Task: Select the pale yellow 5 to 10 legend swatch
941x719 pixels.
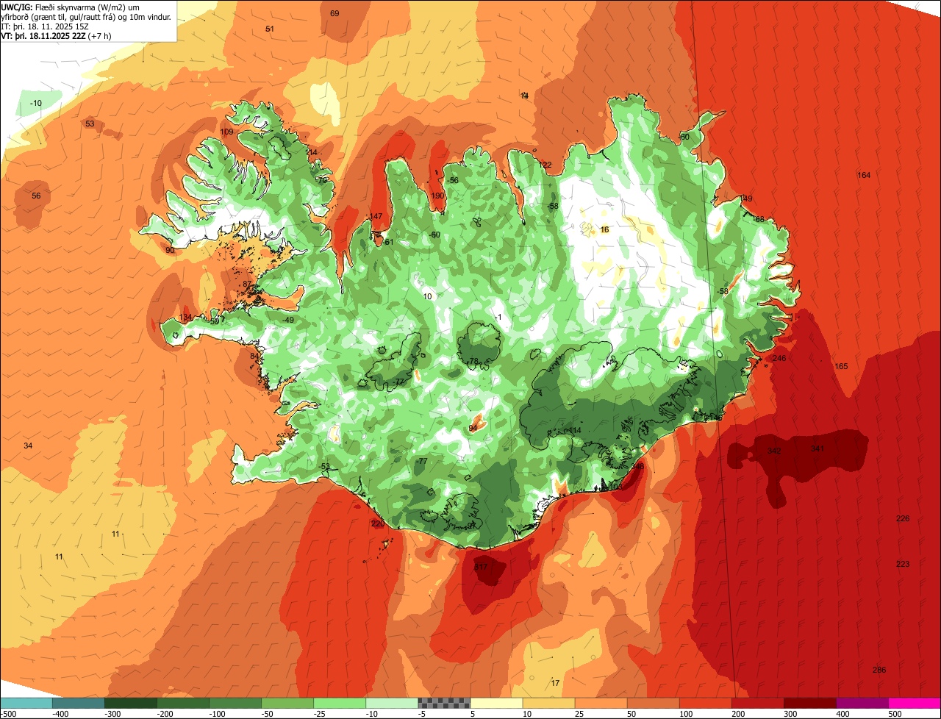Action: (x=495, y=703)
